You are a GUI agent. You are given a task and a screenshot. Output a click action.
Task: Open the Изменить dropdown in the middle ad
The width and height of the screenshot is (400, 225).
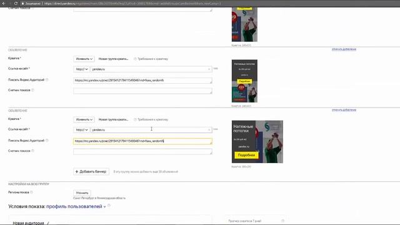[x=84, y=59]
